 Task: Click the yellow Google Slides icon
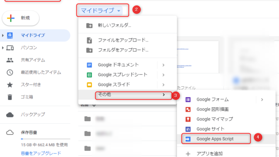(x=89, y=85)
